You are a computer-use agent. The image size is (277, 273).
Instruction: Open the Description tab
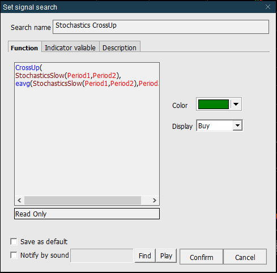120,47
